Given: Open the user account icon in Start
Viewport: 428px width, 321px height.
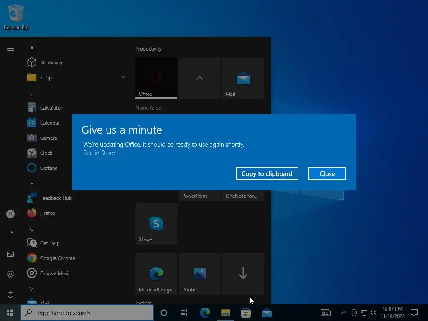Looking at the screenshot, I should (x=10, y=214).
